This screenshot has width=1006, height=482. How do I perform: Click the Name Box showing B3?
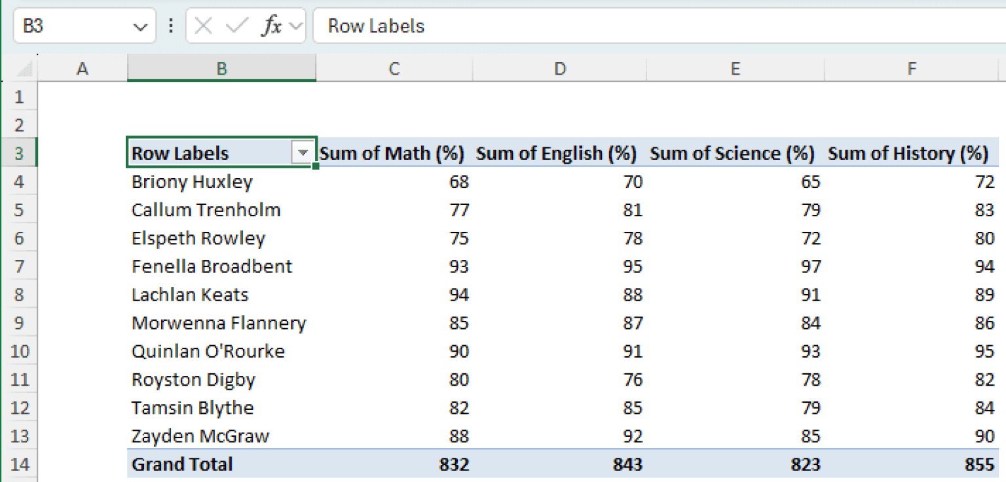[x=72, y=26]
